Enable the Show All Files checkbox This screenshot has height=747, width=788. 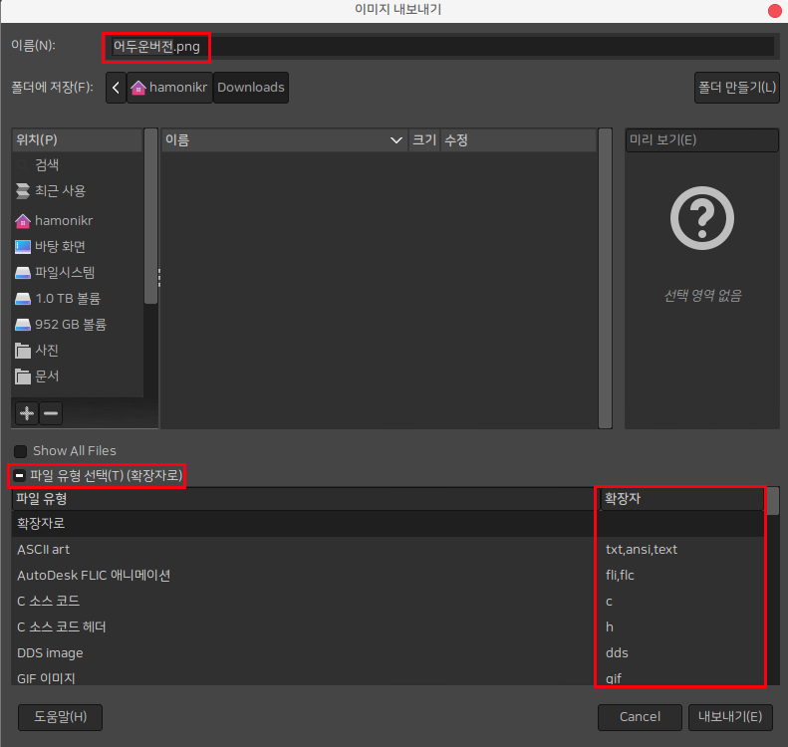tap(21, 451)
